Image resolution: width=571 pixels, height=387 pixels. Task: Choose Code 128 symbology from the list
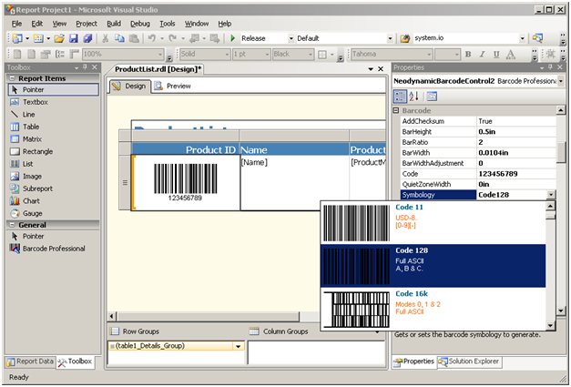433,266
